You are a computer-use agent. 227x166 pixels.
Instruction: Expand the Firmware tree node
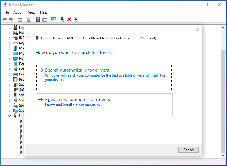click(10, 28)
